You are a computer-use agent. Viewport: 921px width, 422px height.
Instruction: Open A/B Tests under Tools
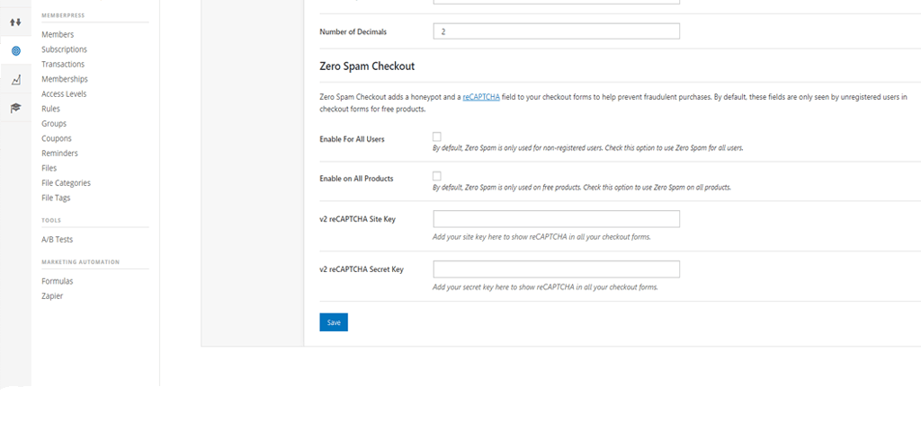click(x=58, y=240)
